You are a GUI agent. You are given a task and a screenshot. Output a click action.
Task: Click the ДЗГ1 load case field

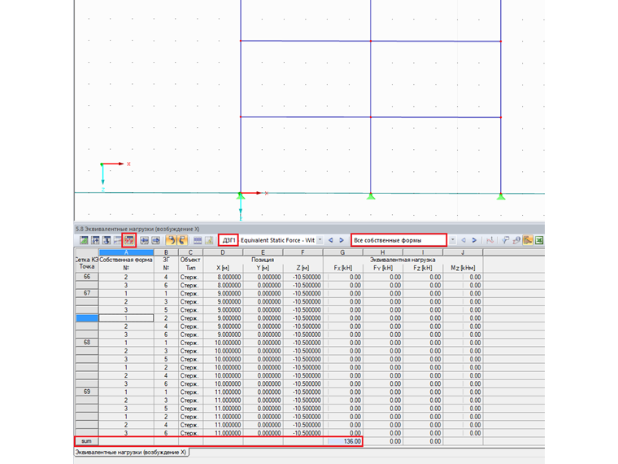[x=228, y=240]
